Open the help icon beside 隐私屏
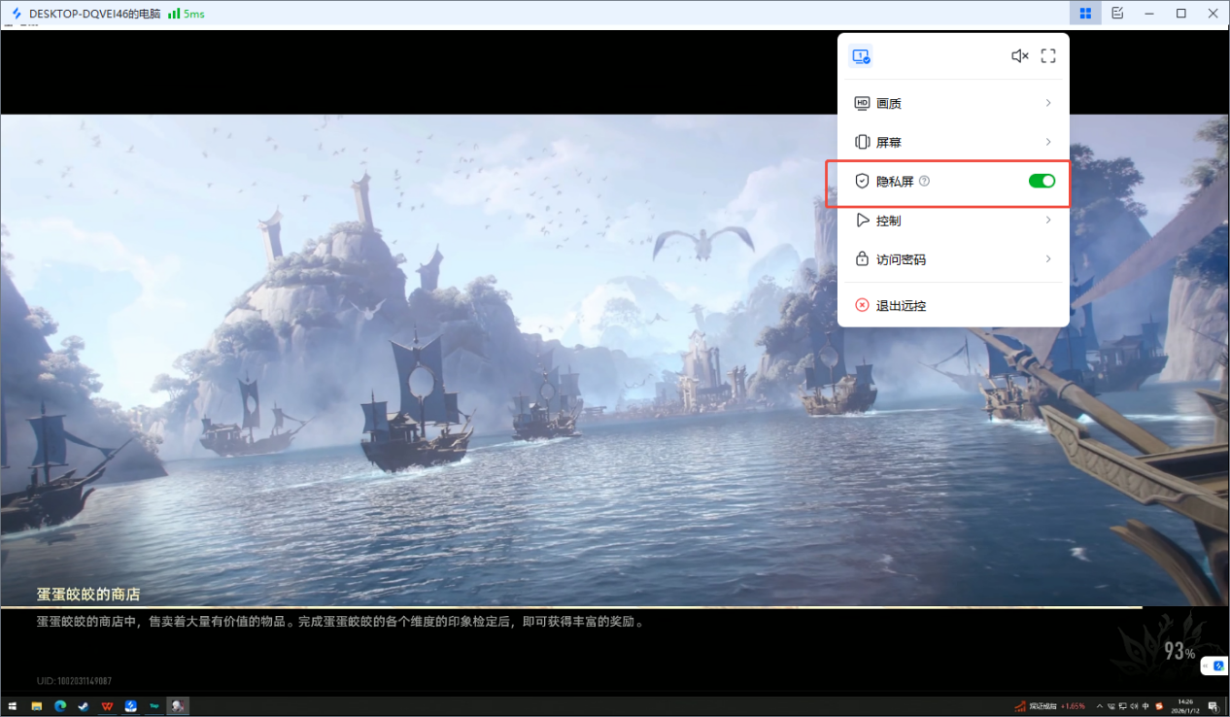 click(x=924, y=181)
